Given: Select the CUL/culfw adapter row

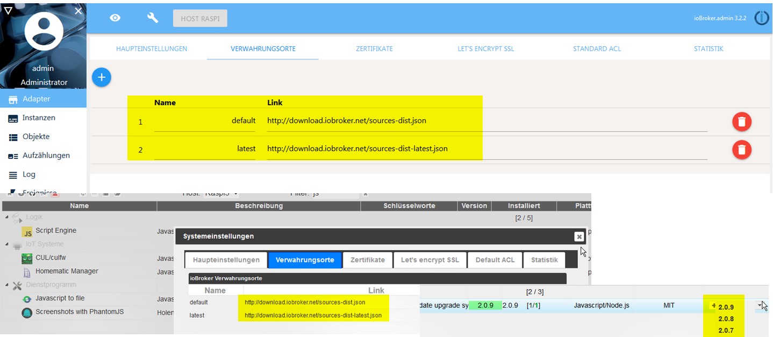Looking at the screenshot, I should [51, 258].
